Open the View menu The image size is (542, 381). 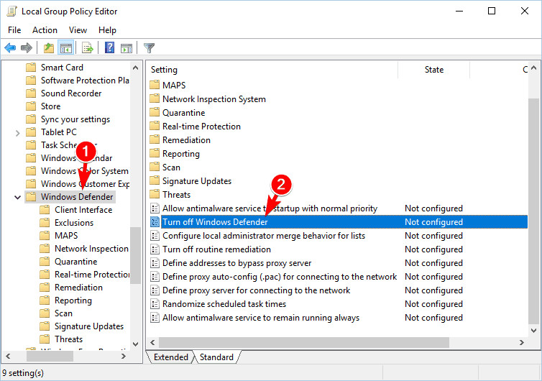(x=78, y=30)
